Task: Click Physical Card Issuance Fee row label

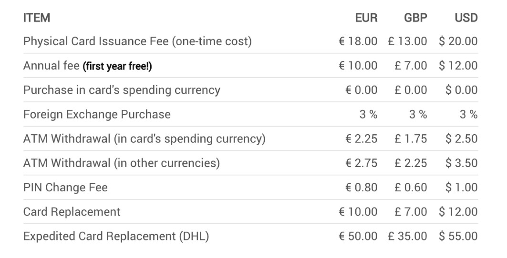Action: (137, 41)
